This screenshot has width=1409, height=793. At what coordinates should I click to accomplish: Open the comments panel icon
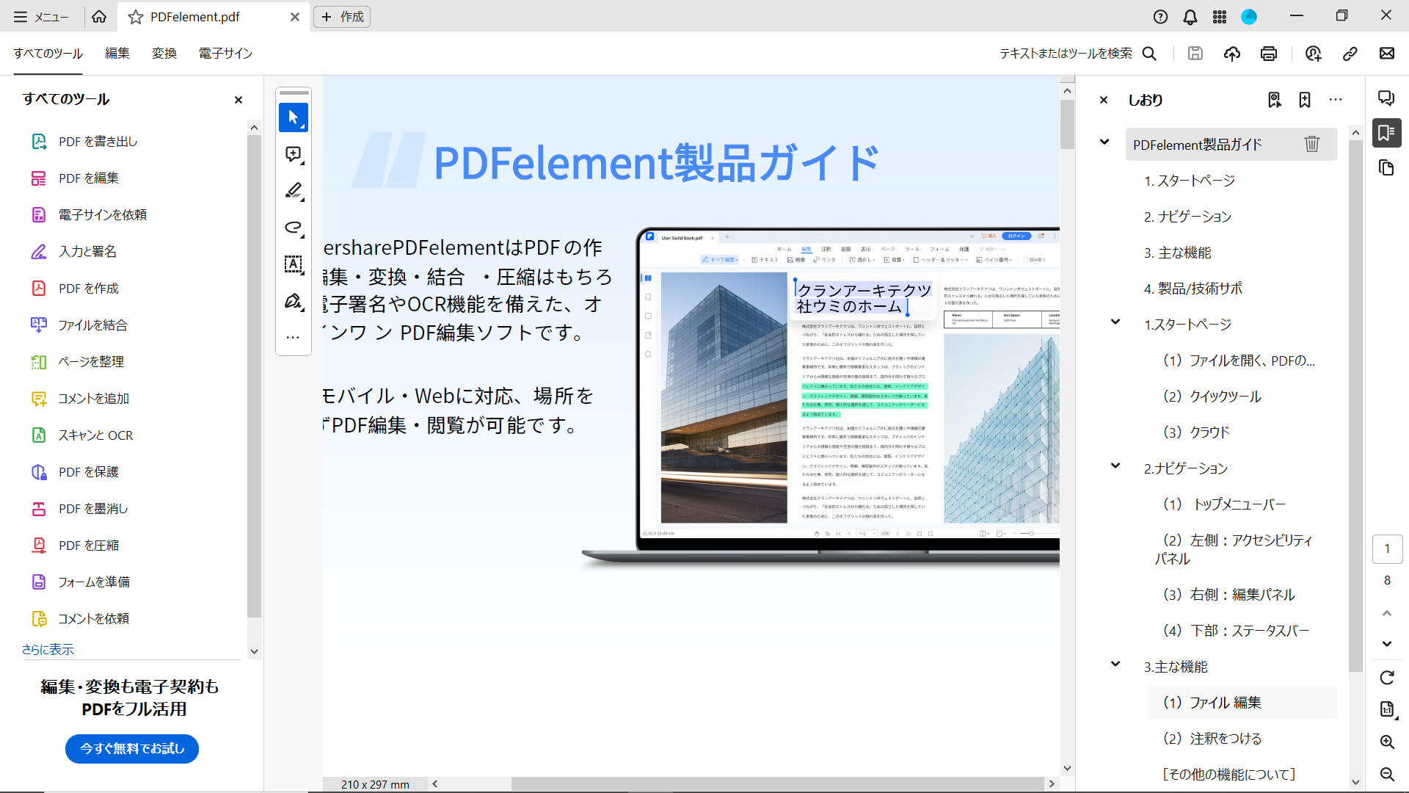click(x=1386, y=98)
